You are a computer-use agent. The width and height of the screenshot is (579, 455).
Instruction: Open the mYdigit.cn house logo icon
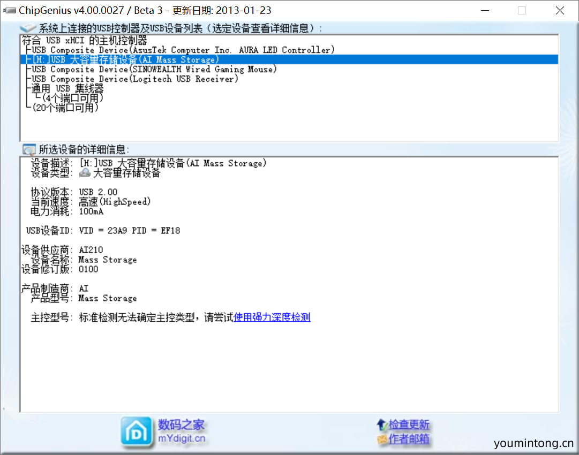tap(137, 432)
